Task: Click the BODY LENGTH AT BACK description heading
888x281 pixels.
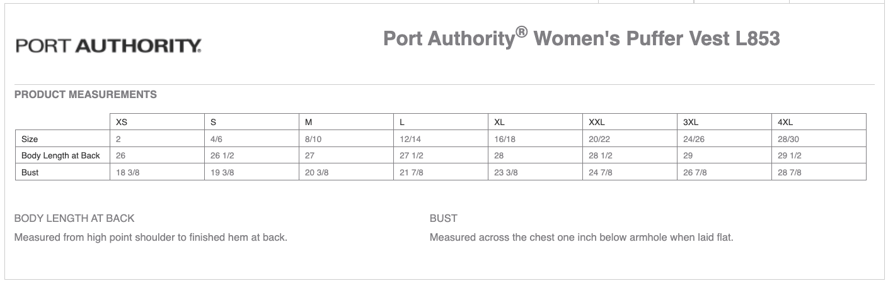Action: (74, 218)
